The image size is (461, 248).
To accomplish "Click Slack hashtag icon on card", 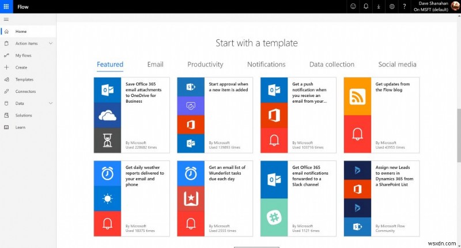I will coord(274,217).
